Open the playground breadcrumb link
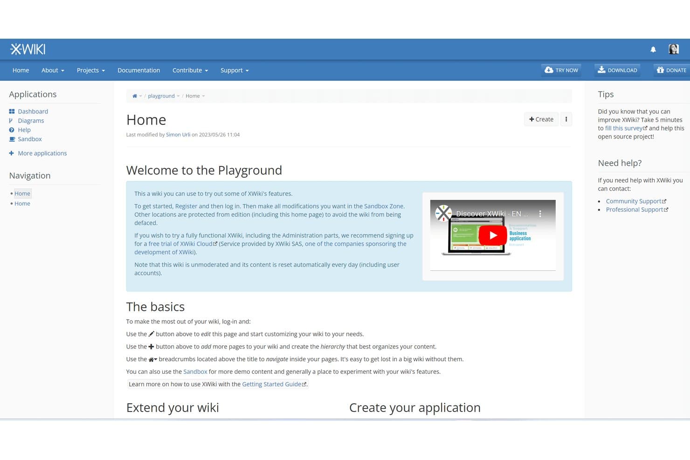The width and height of the screenshot is (690, 460). [161, 96]
